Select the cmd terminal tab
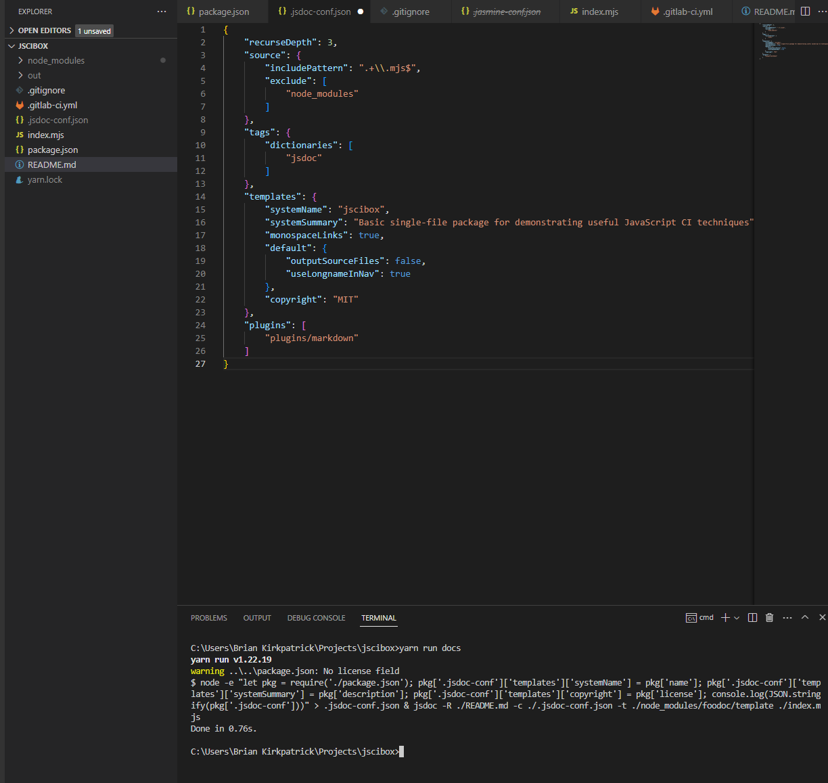Viewport: 828px width, 783px height. [699, 617]
